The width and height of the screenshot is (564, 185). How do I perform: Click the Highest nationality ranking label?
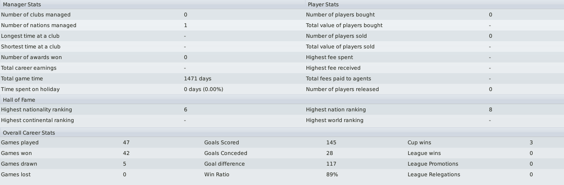36,109
